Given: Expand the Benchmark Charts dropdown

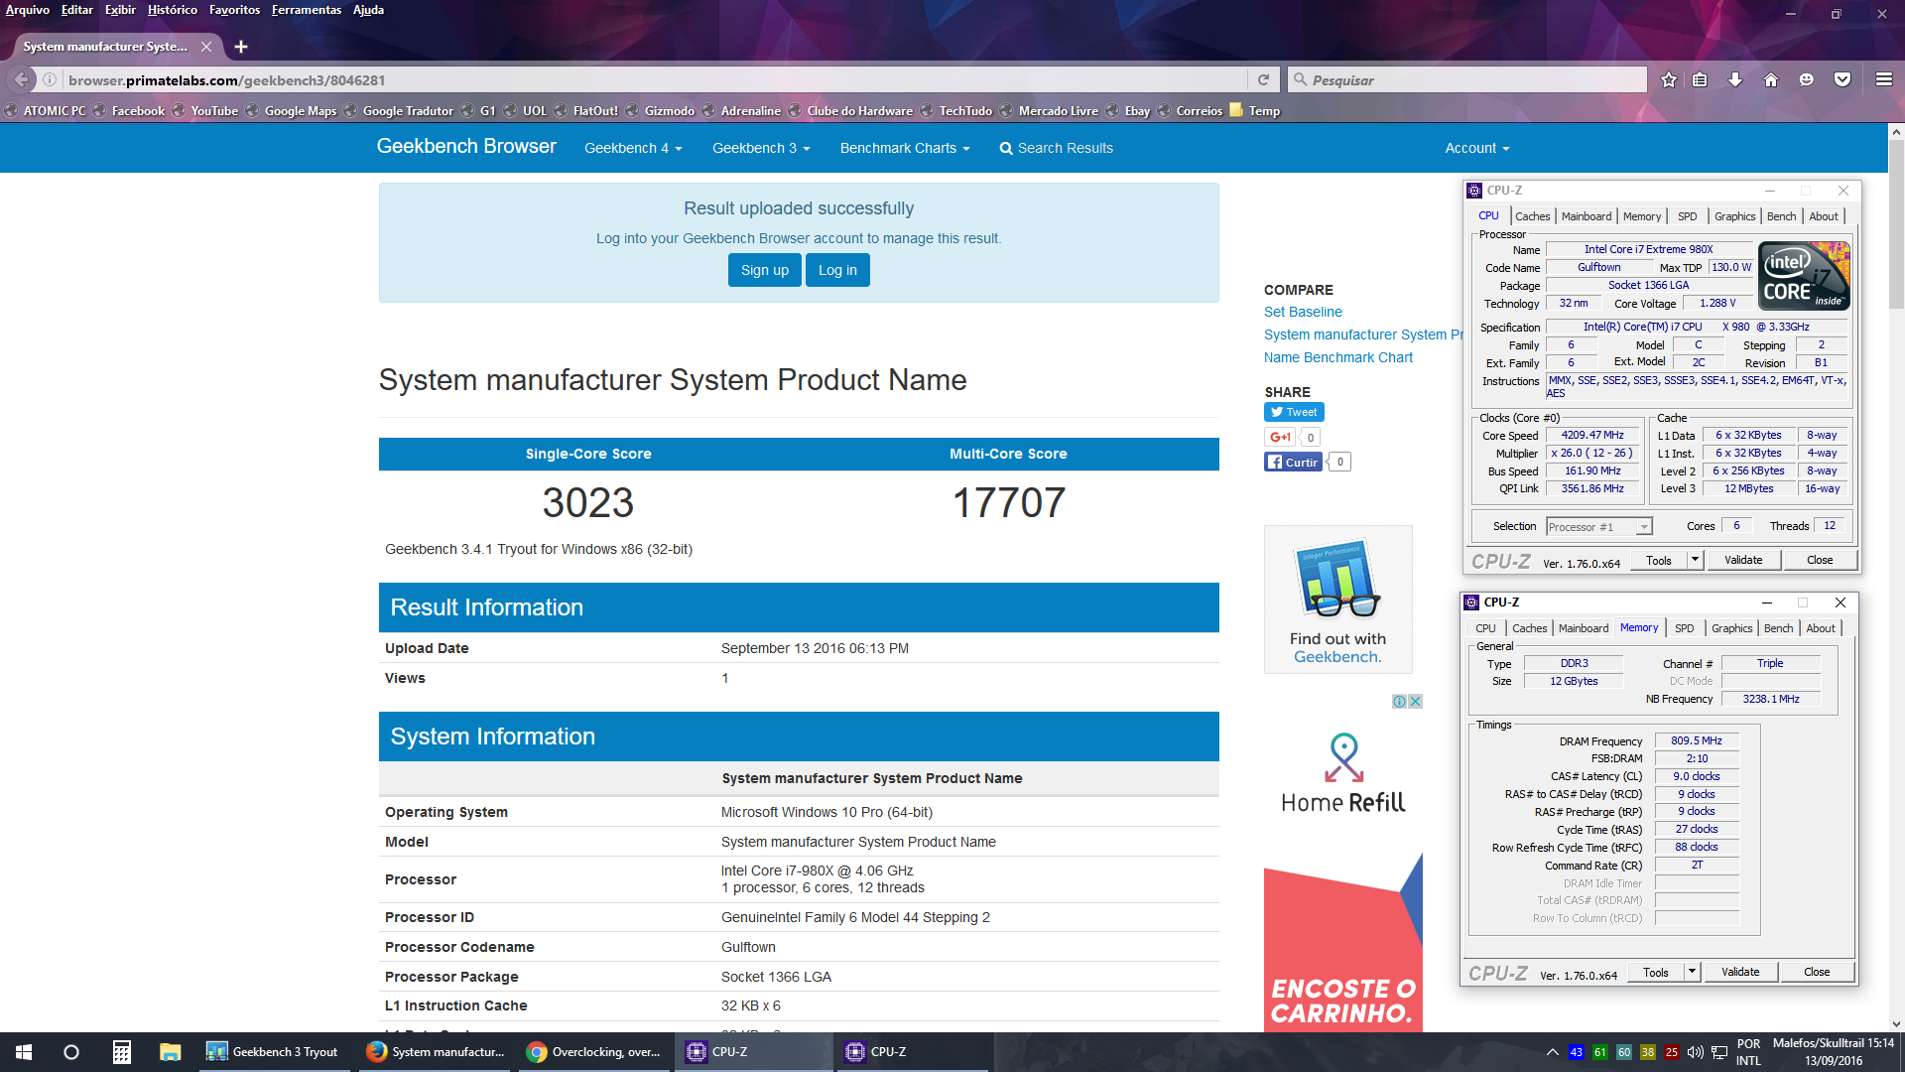Looking at the screenshot, I should (x=904, y=148).
